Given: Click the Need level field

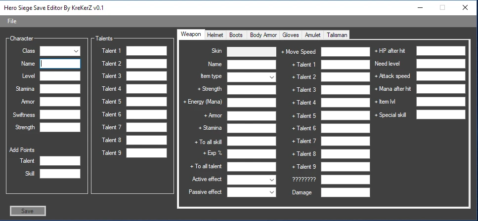Looking at the screenshot, I should coord(441,64).
